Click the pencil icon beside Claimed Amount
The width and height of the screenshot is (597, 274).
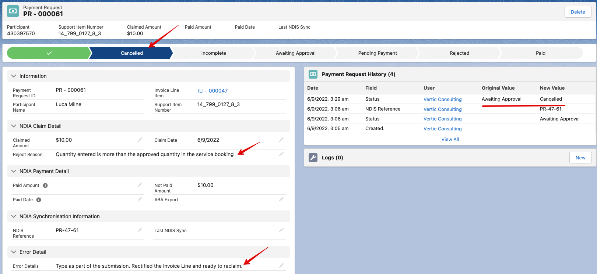pyautogui.click(x=140, y=140)
